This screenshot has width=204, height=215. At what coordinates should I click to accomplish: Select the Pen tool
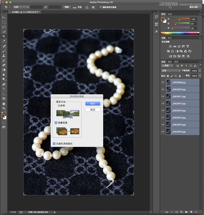click(4, 84)
